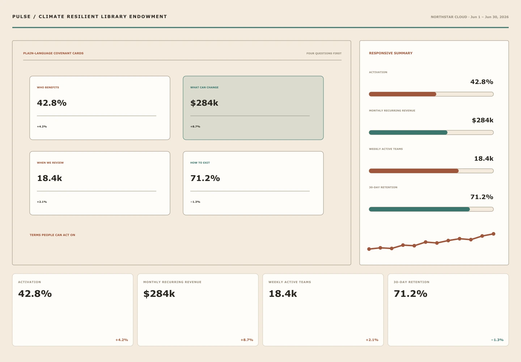Click the −1.3% delta in bottom retention tile
The height and width of the screenshot is (362, 521).
click(497, 340)
